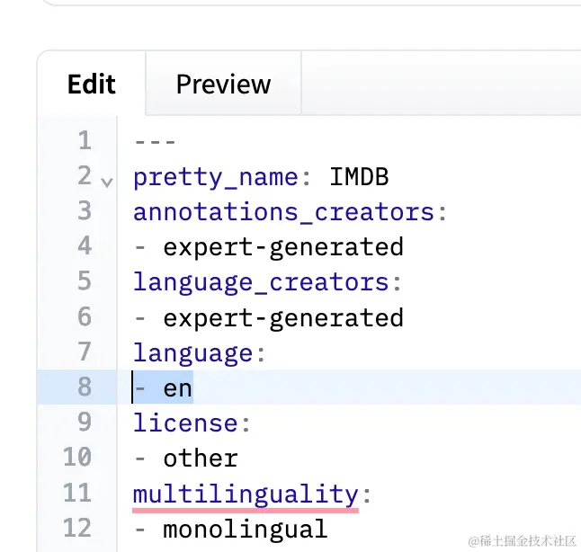Click line number 8 in the gutter
Screen dimensions: 581x552
pyautogui.click(x=85, y=387)
